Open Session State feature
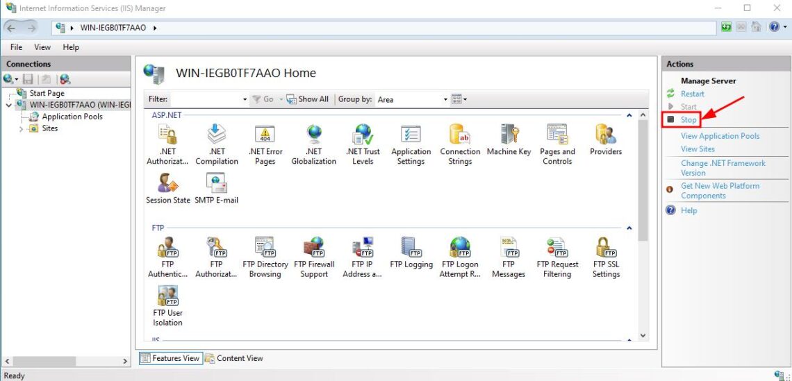792x381 pixels. (167, 189)
